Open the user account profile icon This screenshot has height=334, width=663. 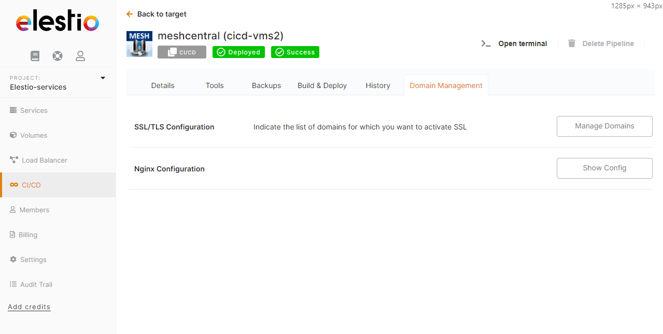[x=80, y=56]
